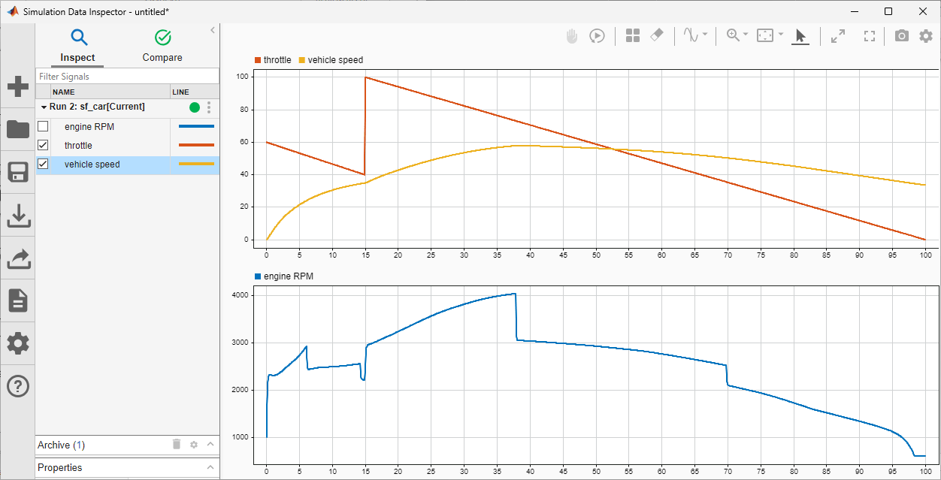Open the zoom tool dropdown arrow
This screenshot has height=480, width=941.
tap(746, 35)
